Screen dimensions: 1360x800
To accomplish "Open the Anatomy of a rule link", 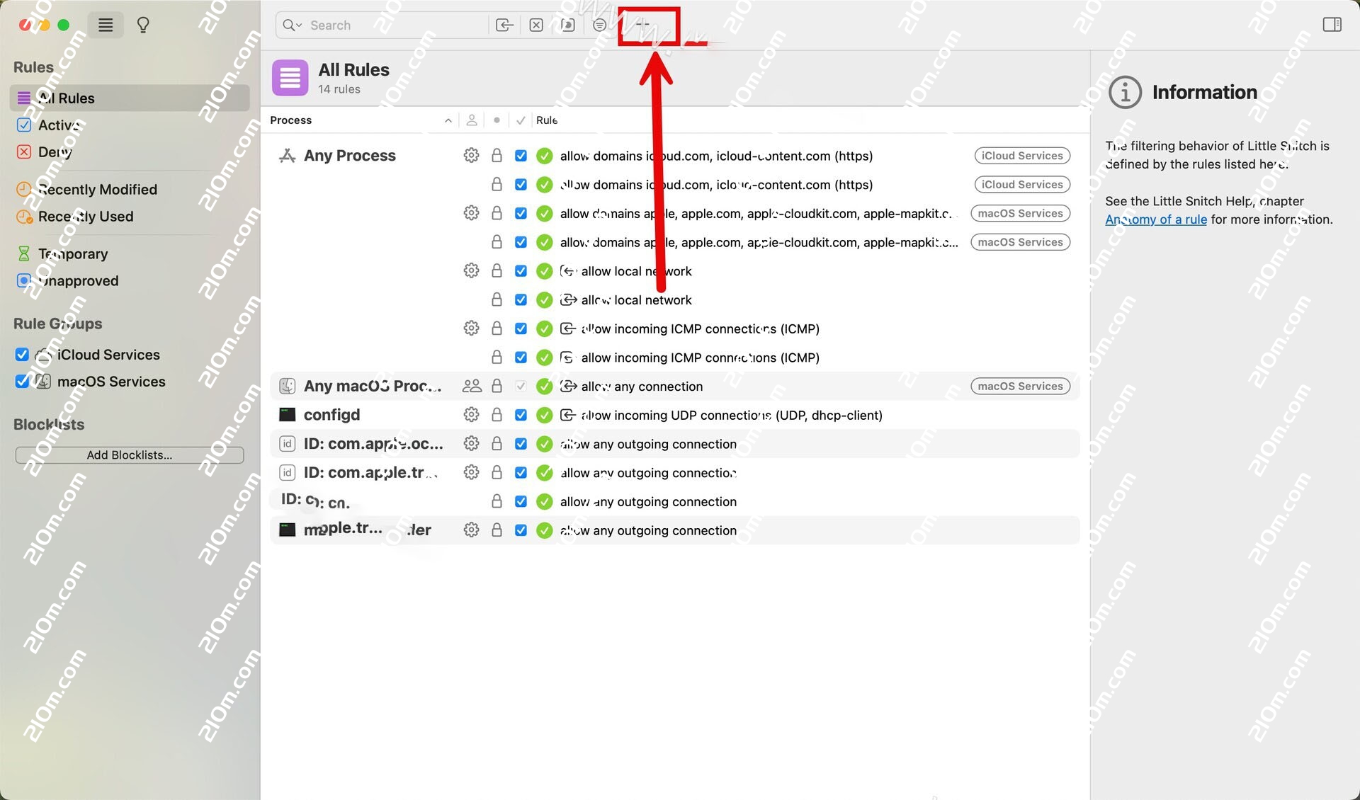I will pos(1156,219).
